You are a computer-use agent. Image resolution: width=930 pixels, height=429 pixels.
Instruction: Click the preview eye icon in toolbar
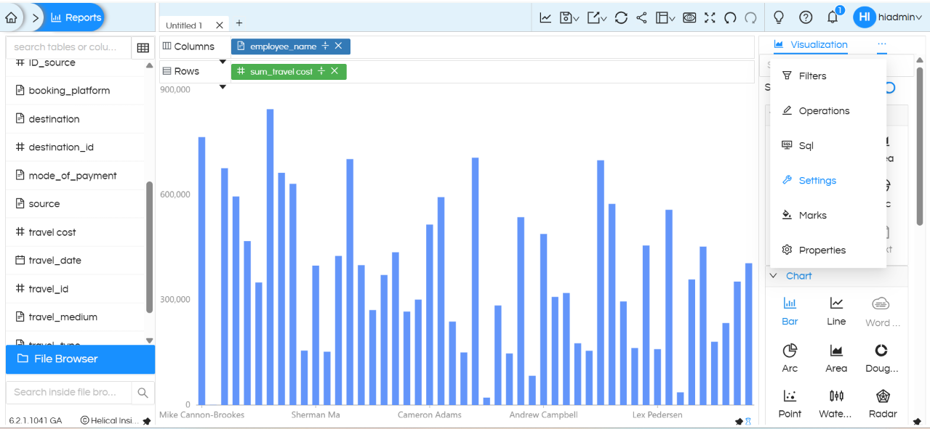coord(689,17)
